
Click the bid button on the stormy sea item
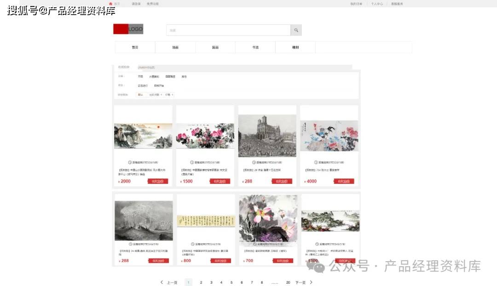click(158, 261)
